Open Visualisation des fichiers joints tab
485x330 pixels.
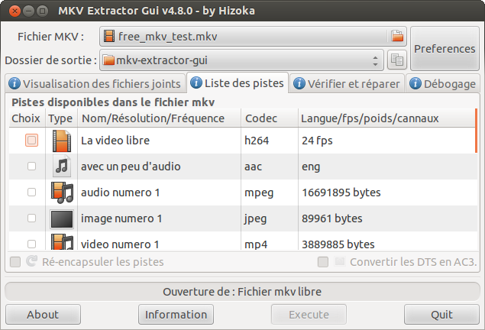click(x=95, y=84)
